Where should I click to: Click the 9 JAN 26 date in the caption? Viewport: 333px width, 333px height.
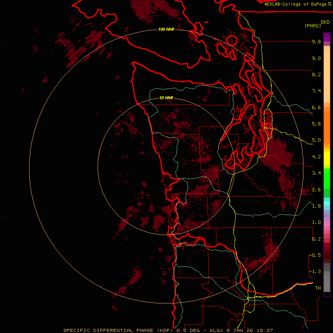(x=240, y=330)
